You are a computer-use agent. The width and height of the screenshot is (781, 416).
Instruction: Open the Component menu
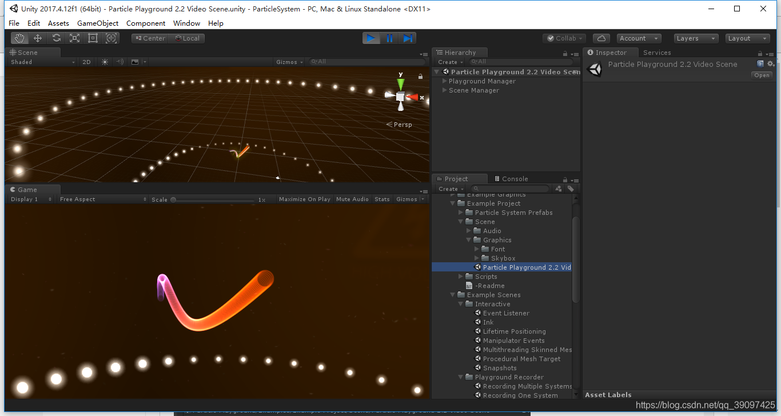pos(146,23)
